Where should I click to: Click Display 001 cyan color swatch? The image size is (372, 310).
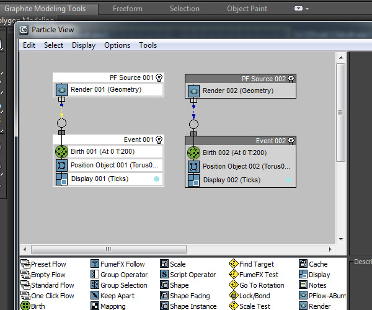coord(156,179)
